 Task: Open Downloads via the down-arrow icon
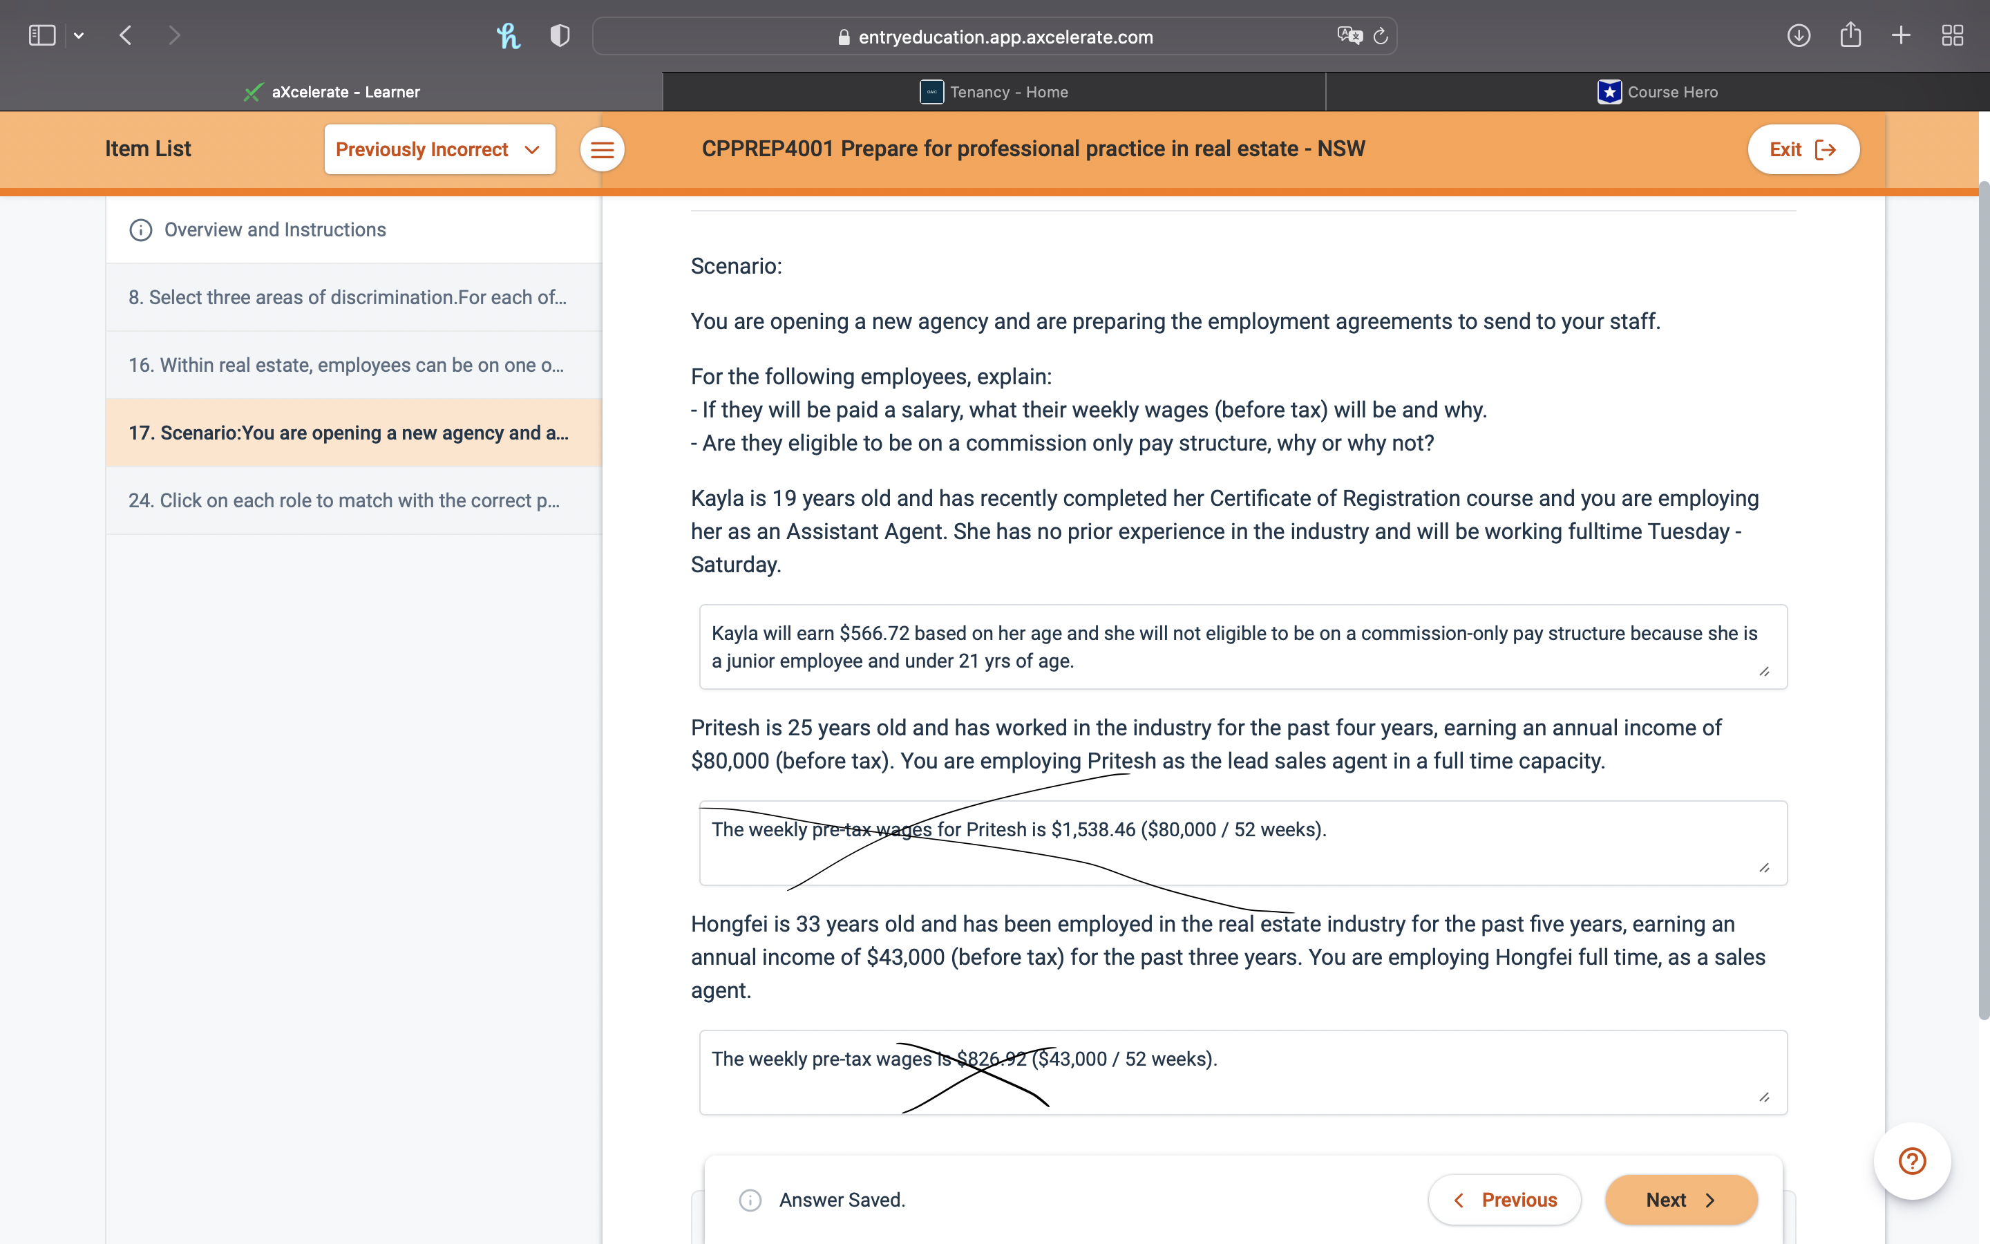1799,35
